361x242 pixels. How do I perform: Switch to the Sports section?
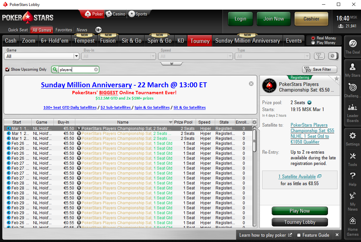point(138,14)
